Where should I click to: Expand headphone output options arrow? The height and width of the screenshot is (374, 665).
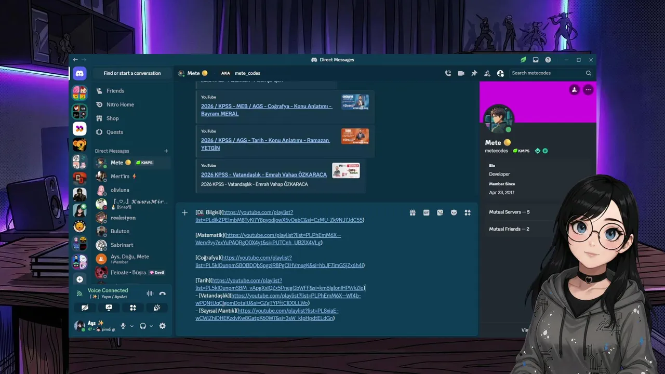click(151, 326)
